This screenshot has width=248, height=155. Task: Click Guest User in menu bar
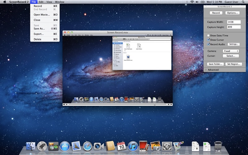231,2
